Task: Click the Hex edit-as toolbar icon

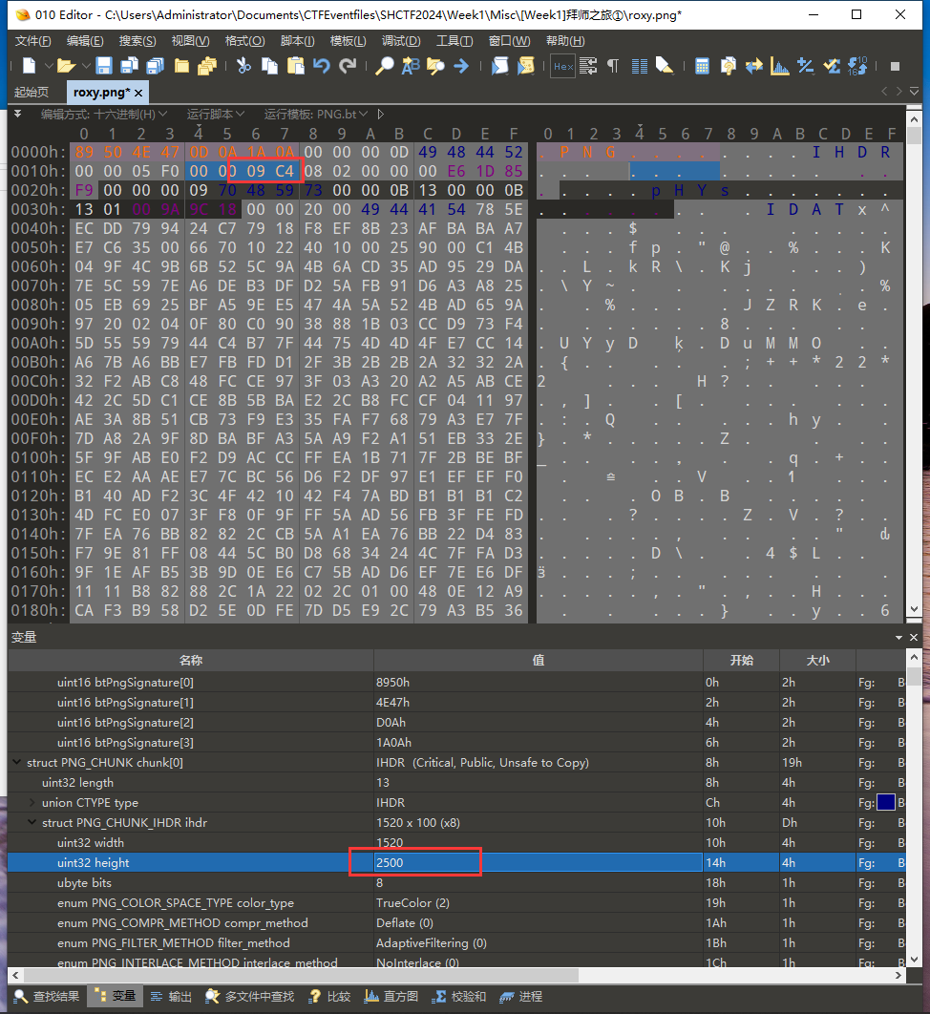Action: pyautogui.click(x=563, y=66)
